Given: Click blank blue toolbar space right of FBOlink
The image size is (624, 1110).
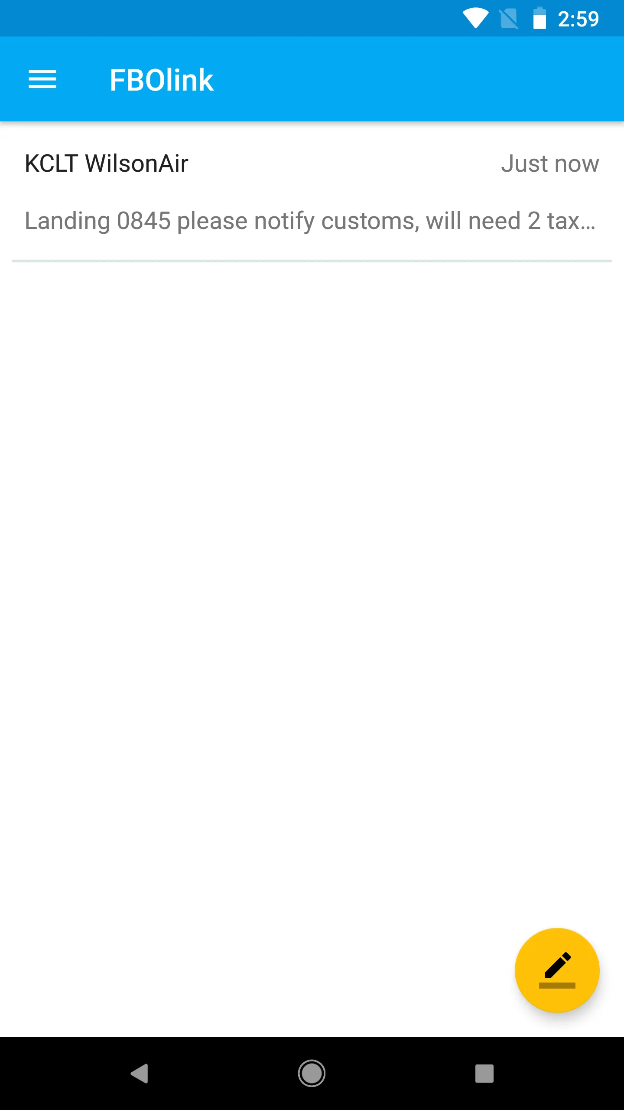Looking at the screenshot, I should pos(416,79).
